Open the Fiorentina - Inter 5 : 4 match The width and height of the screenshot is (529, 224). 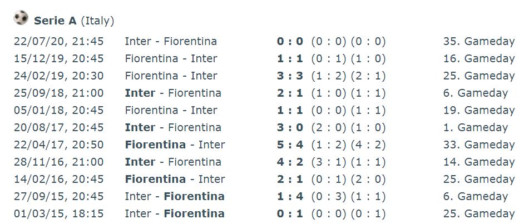click(x=175, y=145)
